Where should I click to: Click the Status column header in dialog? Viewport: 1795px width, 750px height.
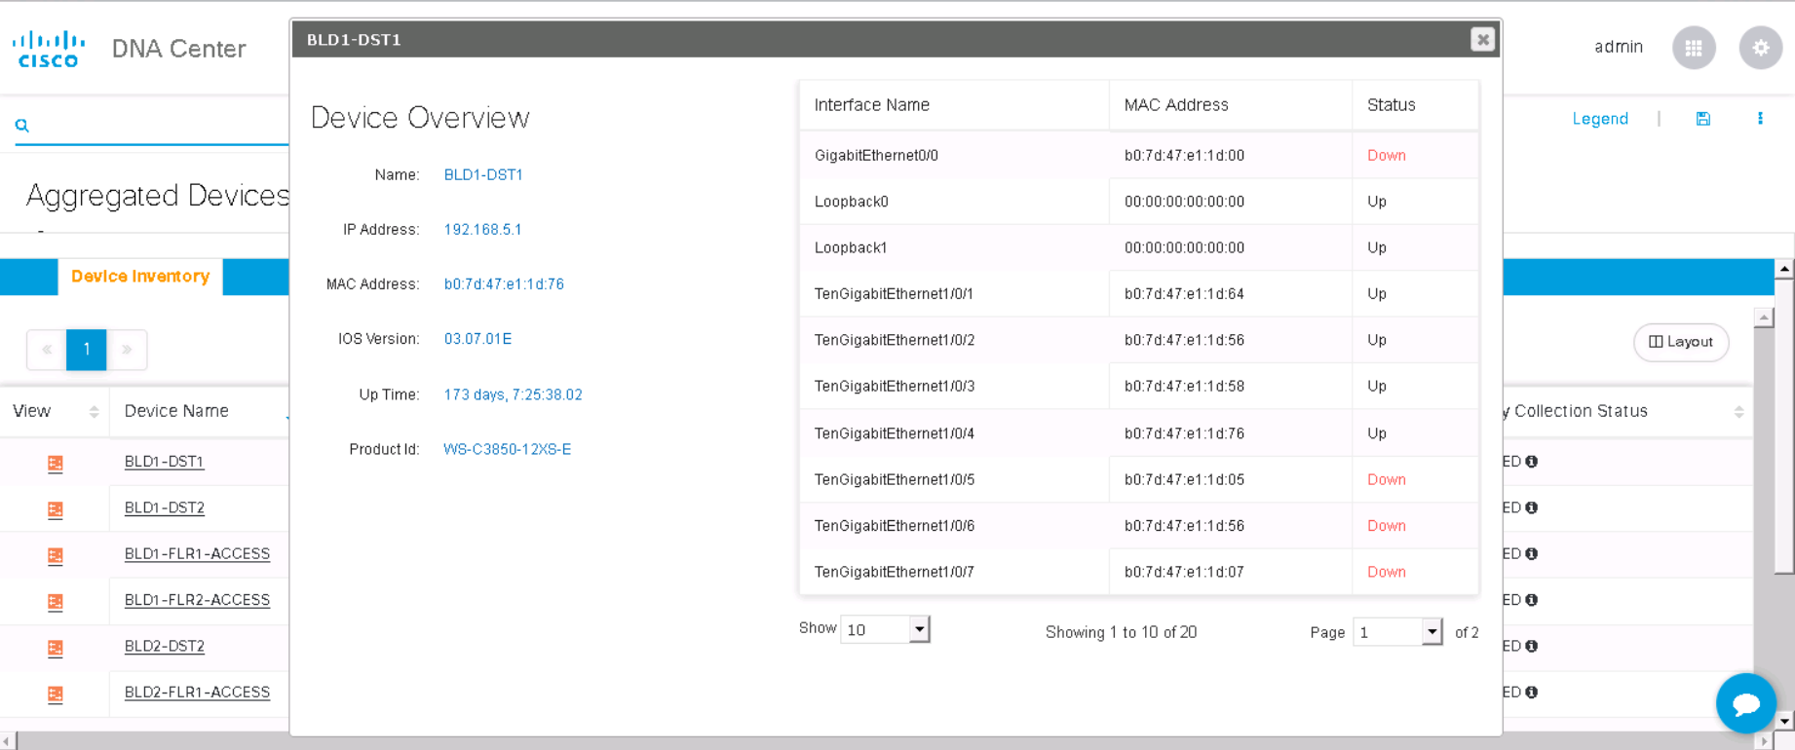1415,105
